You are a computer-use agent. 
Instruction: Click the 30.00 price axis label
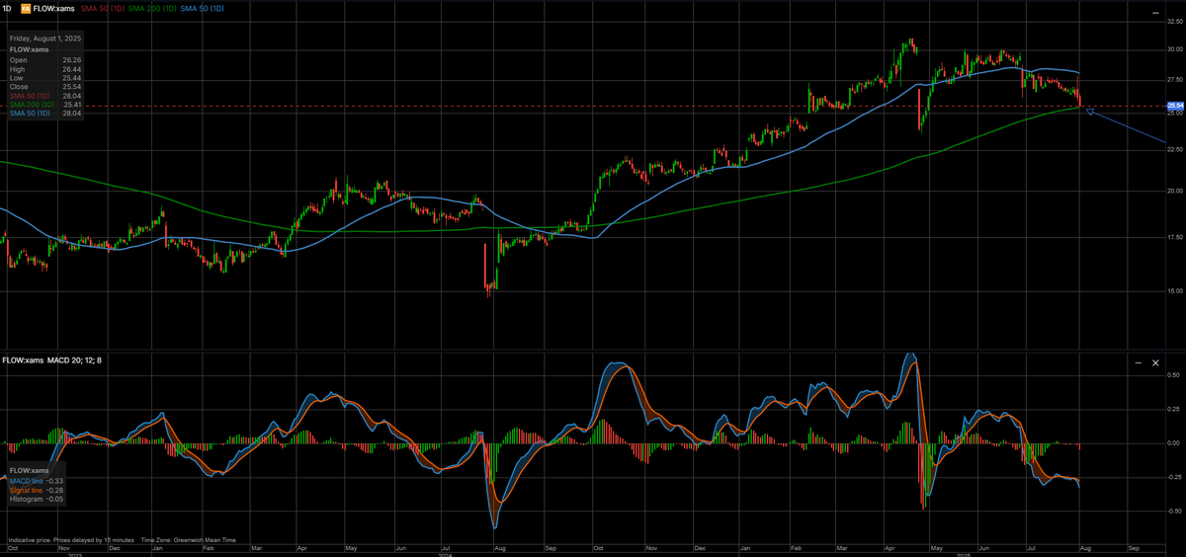[x=1175, y=48]
